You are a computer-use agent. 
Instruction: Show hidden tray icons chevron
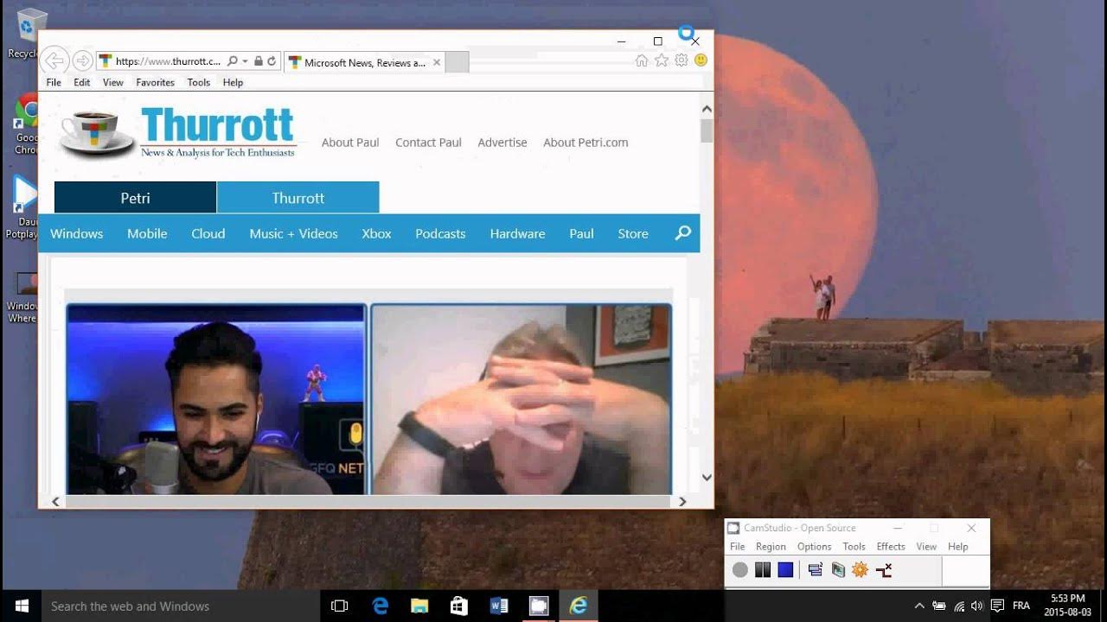pos(918,606)
